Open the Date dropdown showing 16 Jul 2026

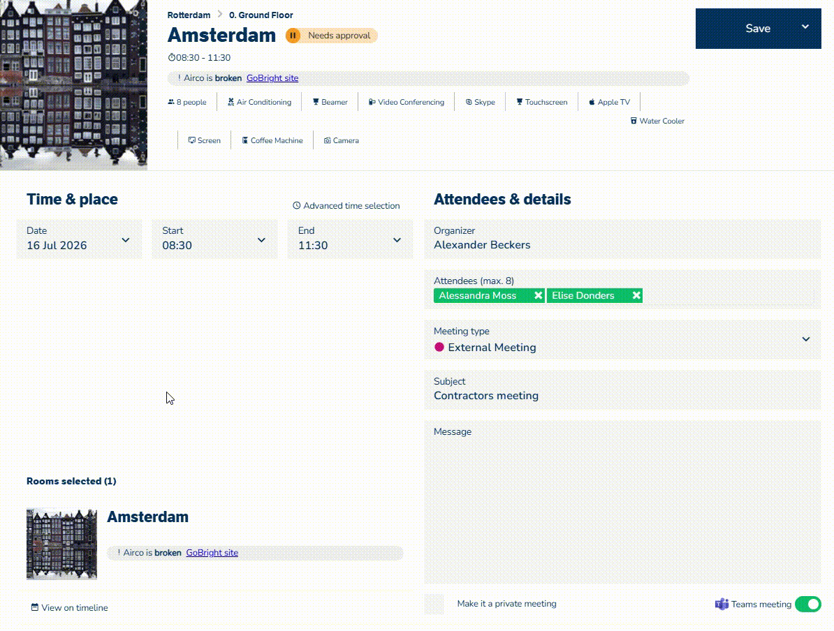[79, 239]
